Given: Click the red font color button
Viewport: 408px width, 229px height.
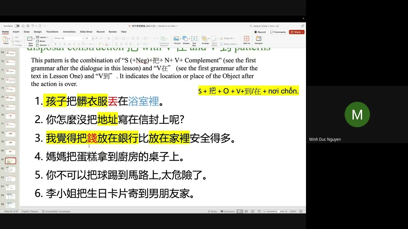Looking at the screenshot, I should tap(106, 44).
